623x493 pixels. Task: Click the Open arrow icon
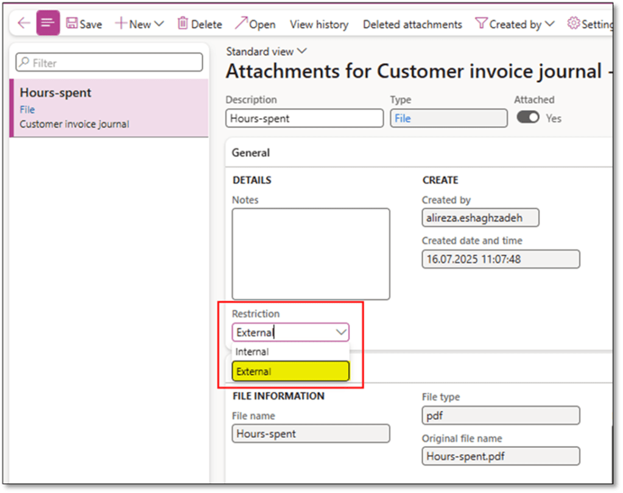(x=241, y=24)
